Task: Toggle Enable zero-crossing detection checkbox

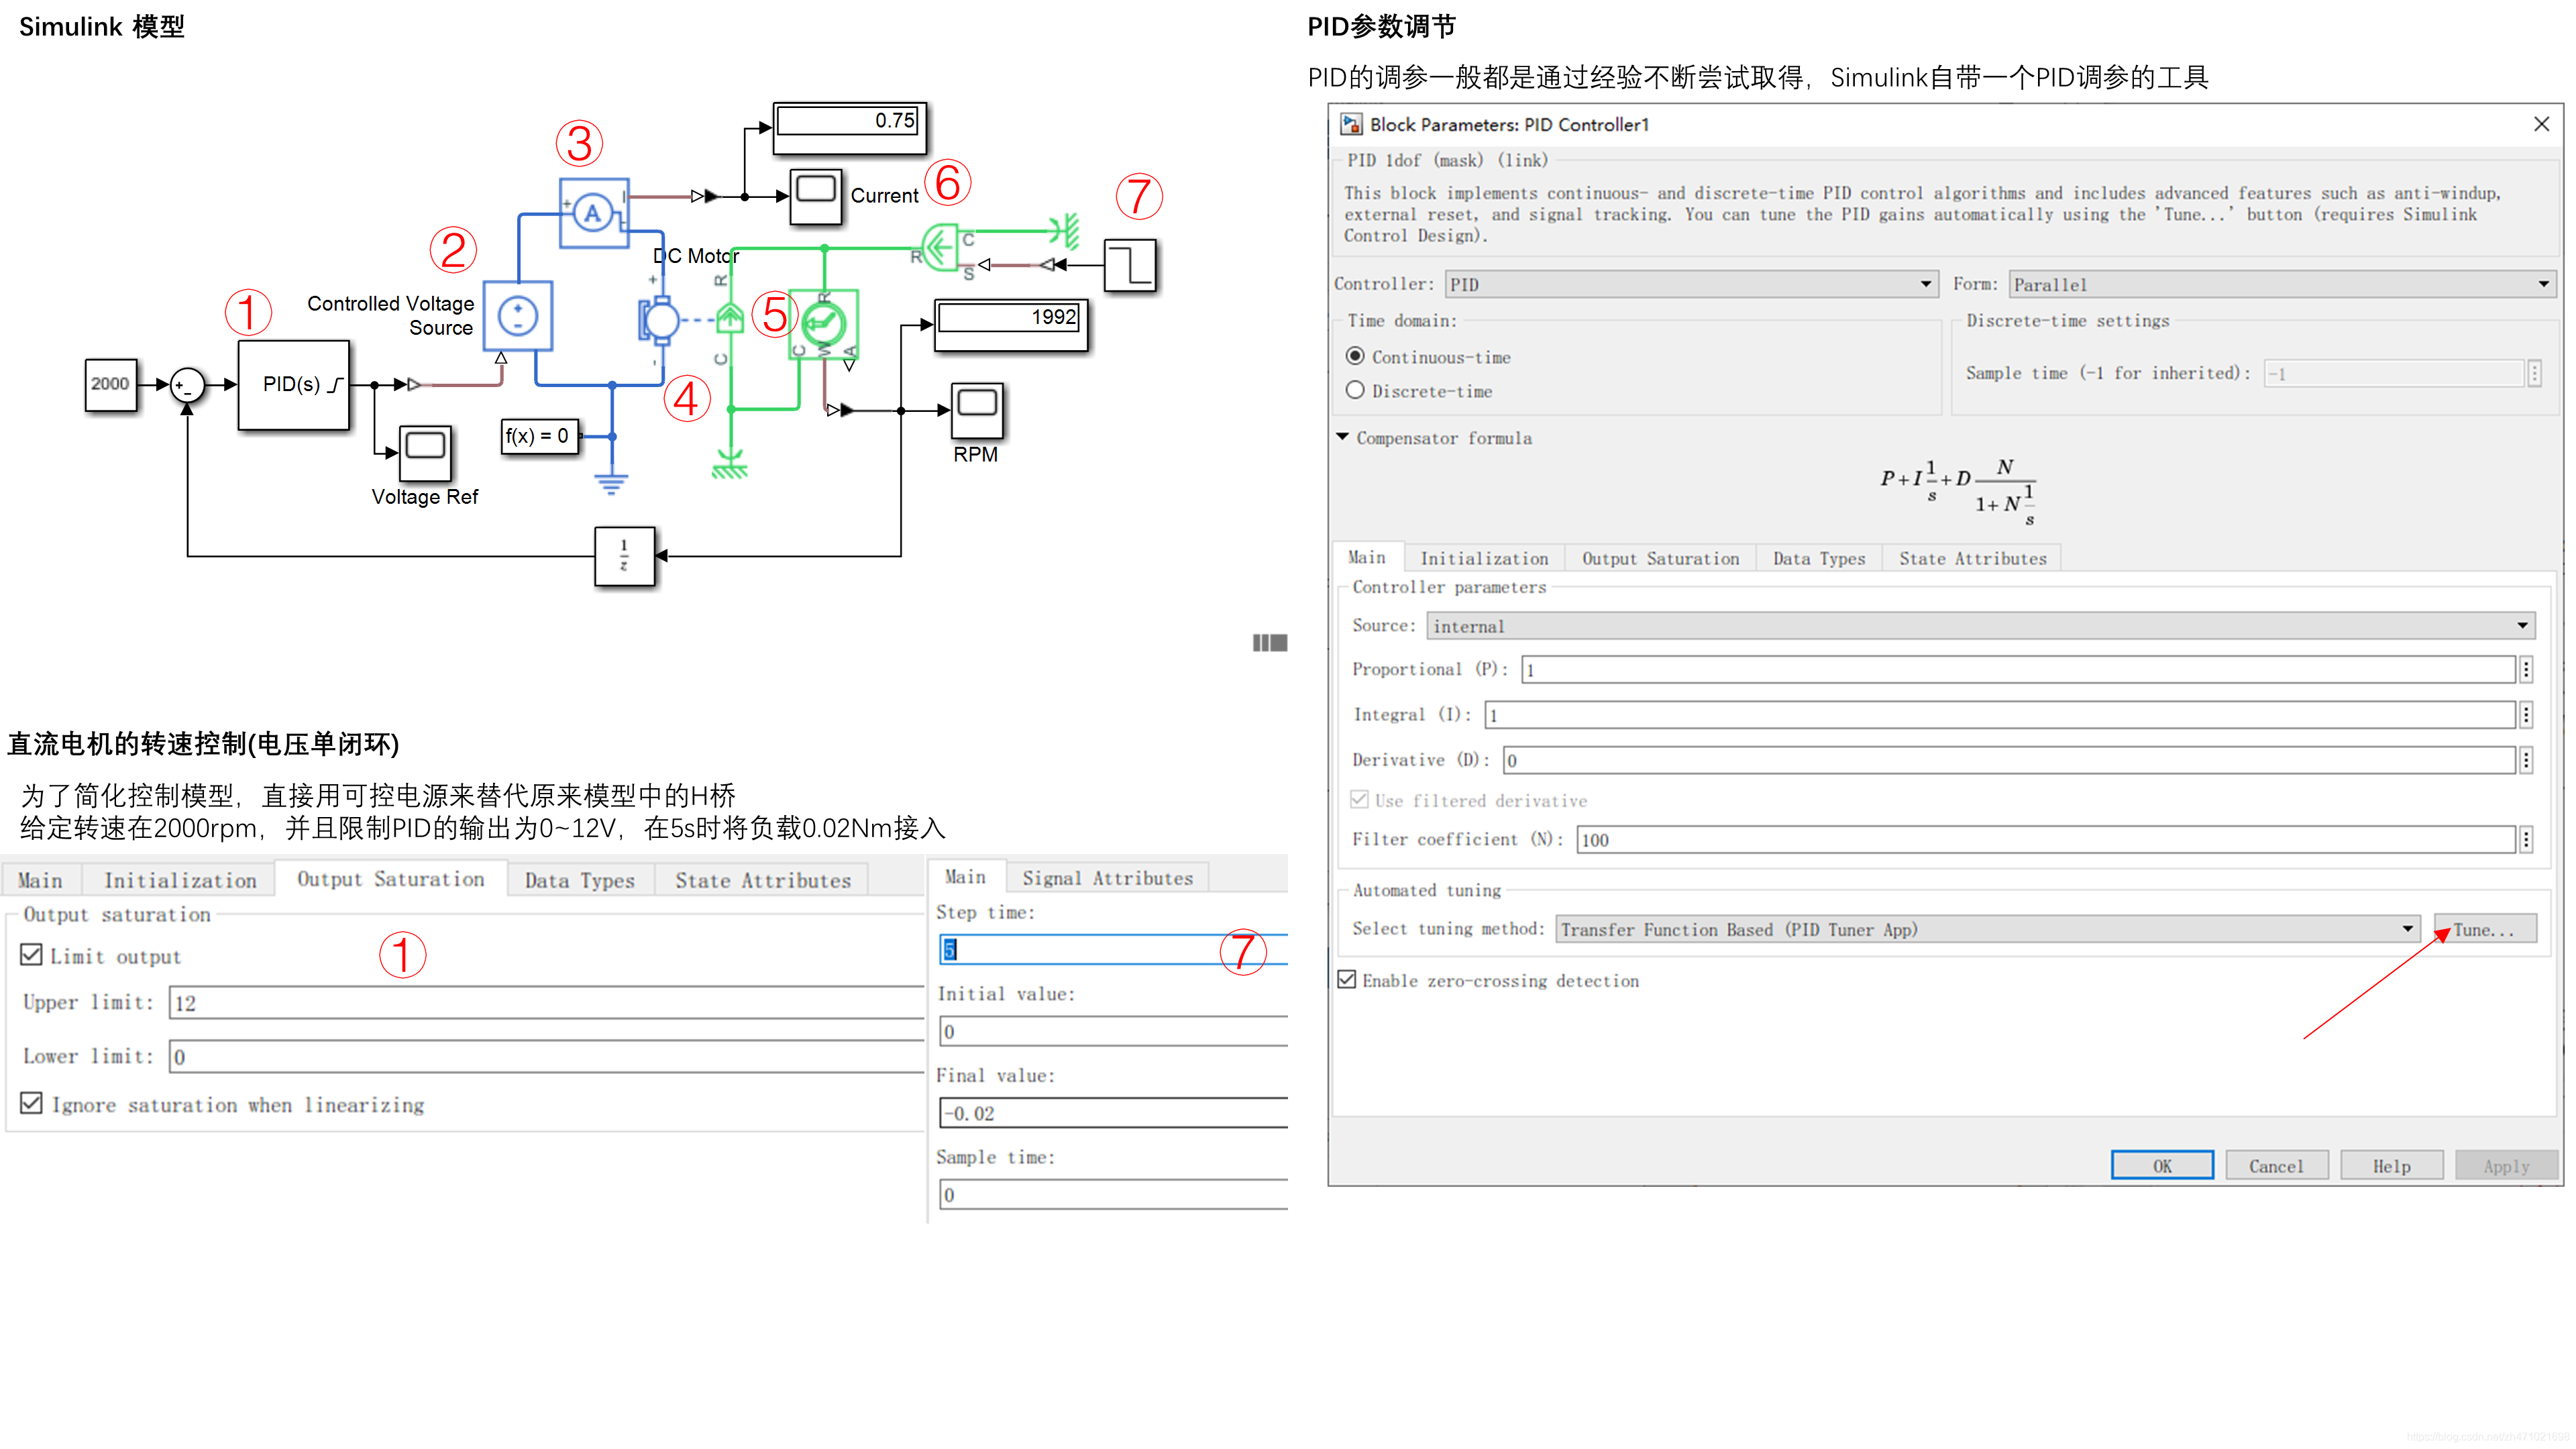Action: (1347, 980)
